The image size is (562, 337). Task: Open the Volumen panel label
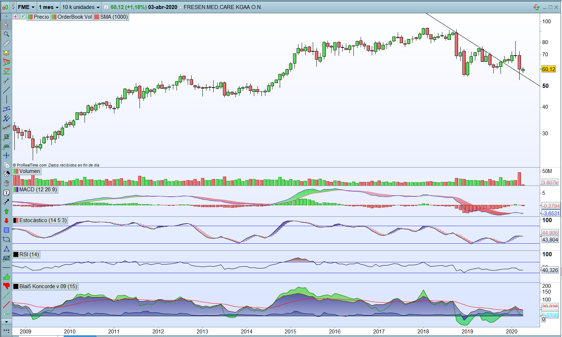pos(27,171)
